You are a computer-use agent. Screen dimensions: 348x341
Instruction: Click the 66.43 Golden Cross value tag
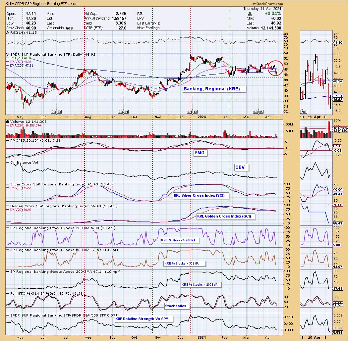(338, 223)
